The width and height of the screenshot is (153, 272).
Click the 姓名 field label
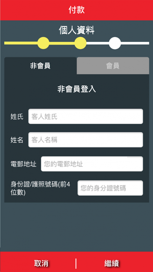pos(17,140)
